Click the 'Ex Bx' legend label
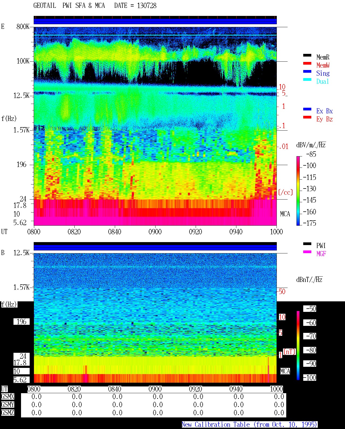The height and width of the screenshot is (429, 345). pyautogui.click(x=325, y=111)
